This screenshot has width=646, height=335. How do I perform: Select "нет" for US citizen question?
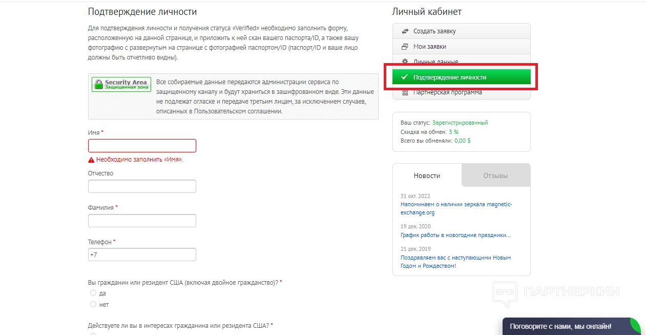pyautogui.click(x=93, y=305)
